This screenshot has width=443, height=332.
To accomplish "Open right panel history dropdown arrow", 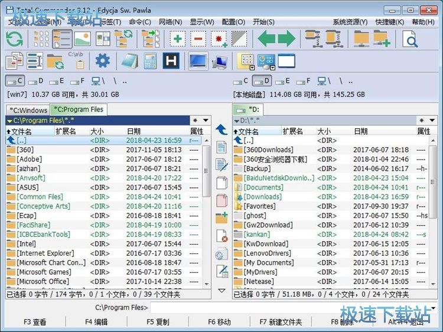I will pos(432,121).
